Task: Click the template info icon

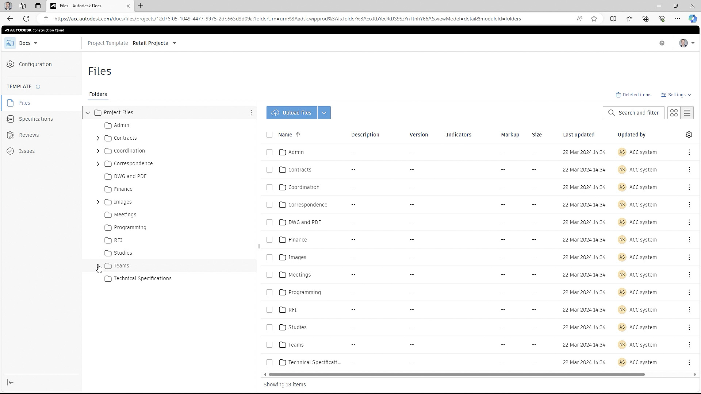Action: point(38,87)
